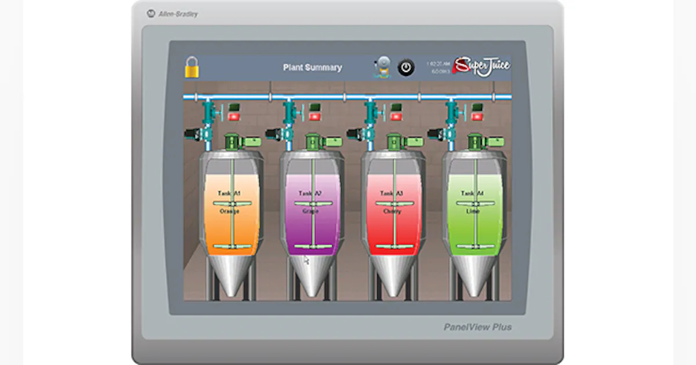Toggle the dark green indicator above Cherry tank
This screenshot has width=696, height=365.
[396, 107]
